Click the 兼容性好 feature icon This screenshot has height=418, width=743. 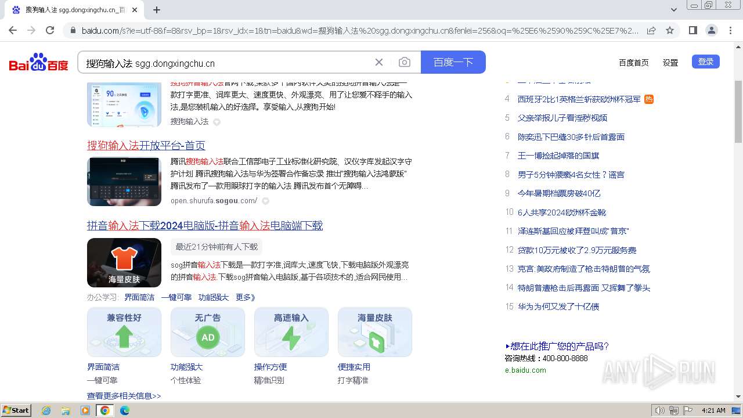click(124, 332)
